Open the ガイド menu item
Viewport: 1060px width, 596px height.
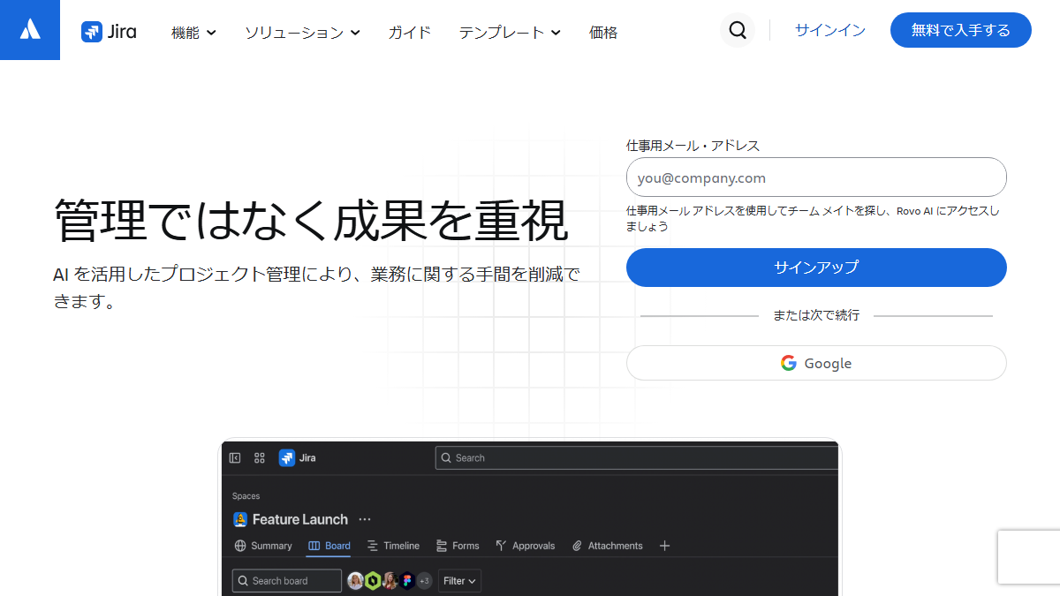(410, 33)
